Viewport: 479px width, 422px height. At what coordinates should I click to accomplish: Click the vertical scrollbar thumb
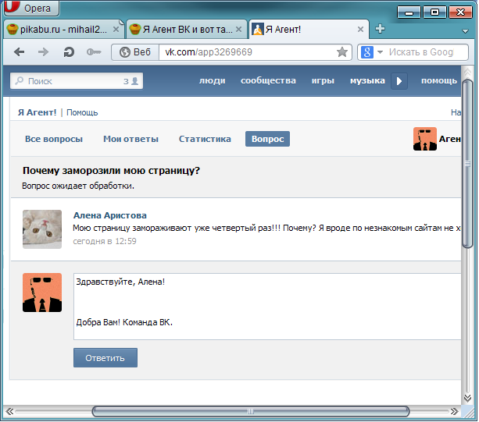pyautogui.click(x=467, y=164)
